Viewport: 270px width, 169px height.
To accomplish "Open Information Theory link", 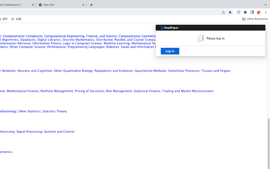I will click(47, 43).
